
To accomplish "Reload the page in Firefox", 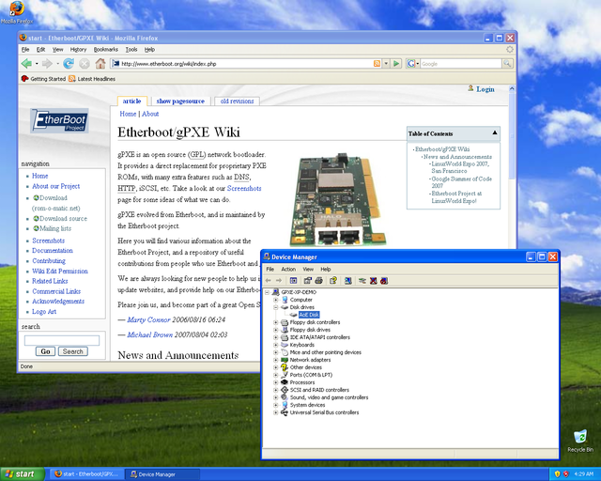I will click(69, 63).
